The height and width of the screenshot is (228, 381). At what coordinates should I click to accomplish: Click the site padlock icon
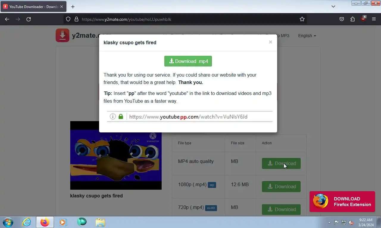[76, 19]
